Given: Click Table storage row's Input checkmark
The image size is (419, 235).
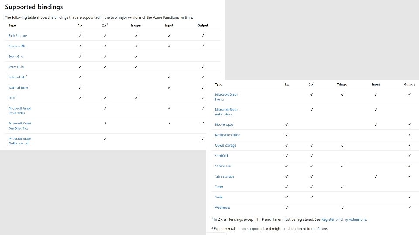Looking at the screenshot, I should [376, 176].
